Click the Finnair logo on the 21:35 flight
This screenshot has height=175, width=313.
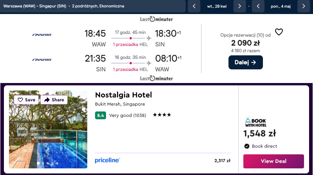pos(42,60)
